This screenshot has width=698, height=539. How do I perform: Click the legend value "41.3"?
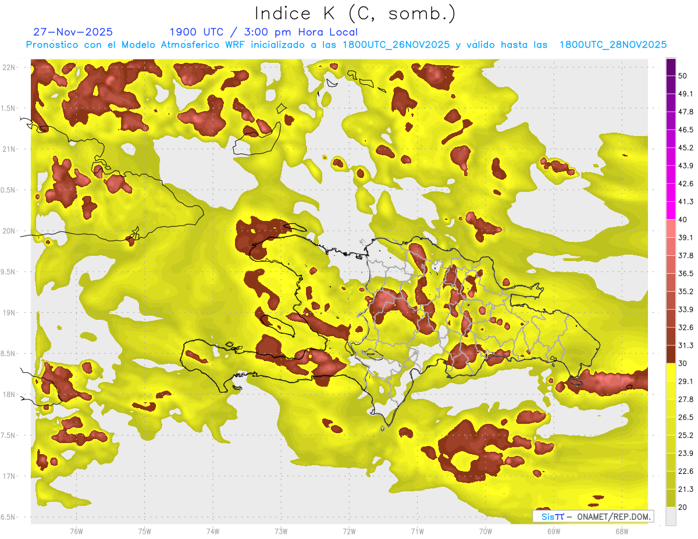686,202
